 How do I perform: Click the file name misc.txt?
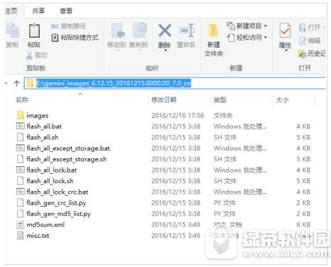coord(38,236)
